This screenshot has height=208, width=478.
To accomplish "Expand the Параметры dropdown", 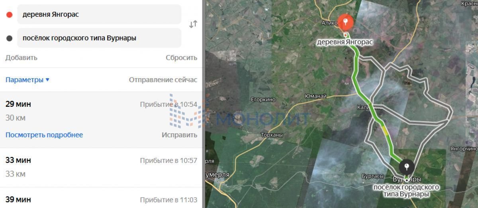I will tap(27, 80).
